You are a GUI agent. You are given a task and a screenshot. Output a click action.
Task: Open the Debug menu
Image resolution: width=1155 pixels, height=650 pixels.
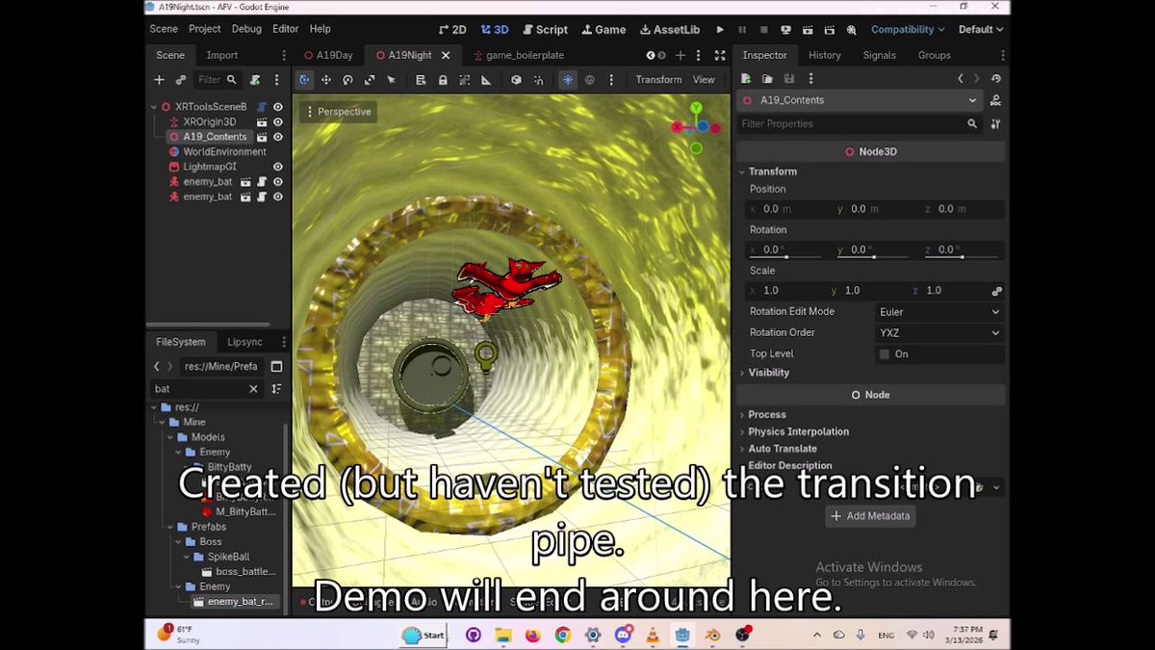click(x=246, y=29)
